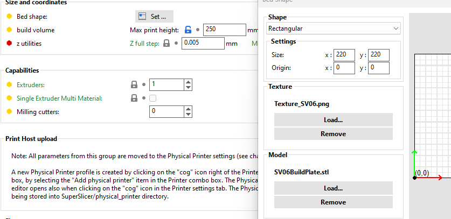
Task: Click Remove under Texture_SV06.png
Action: (333, 133)
